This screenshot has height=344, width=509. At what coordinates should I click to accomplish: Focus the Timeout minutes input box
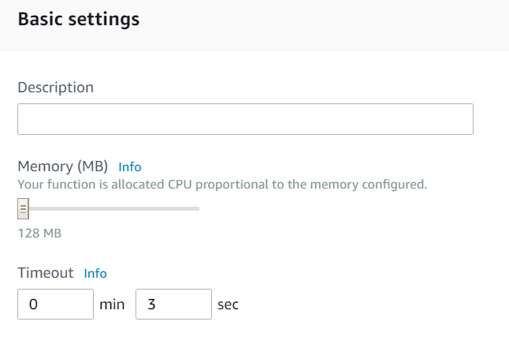[55, 304]
